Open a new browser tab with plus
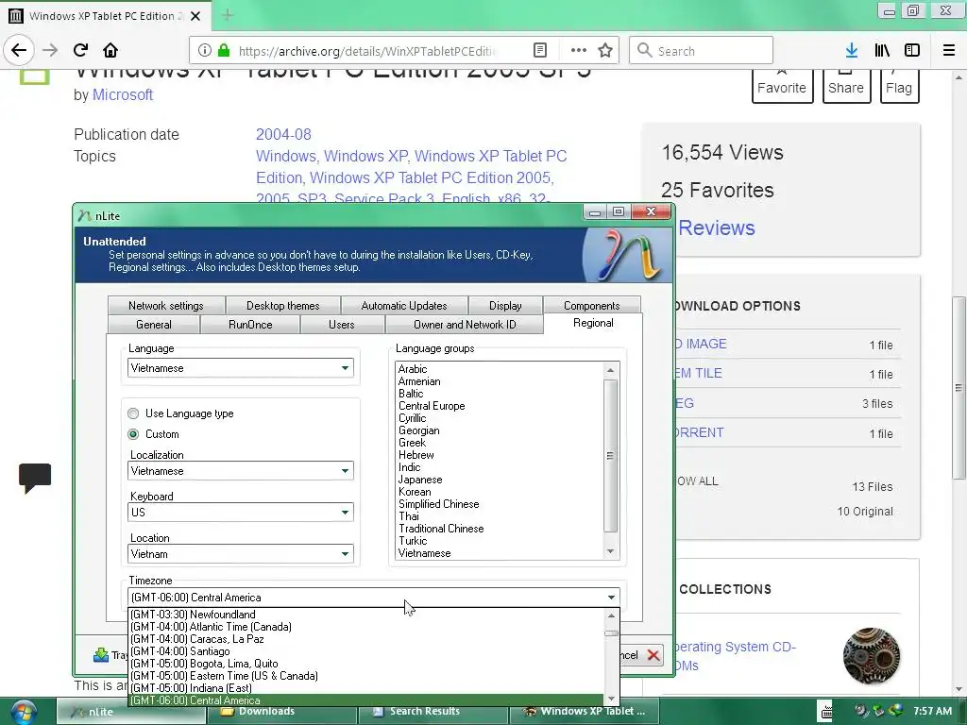Image resolution: width=967 pixels, height=725 pixels. pos(228,15)
